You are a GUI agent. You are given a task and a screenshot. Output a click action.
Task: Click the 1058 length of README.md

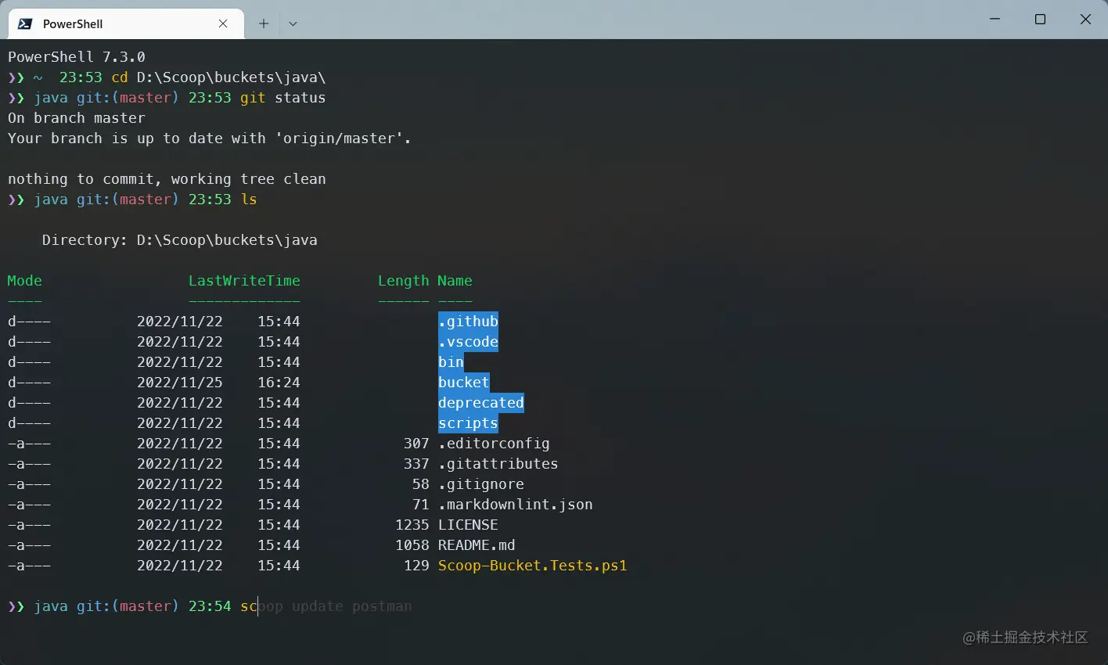pyautogui.click(x=412, y=545)
